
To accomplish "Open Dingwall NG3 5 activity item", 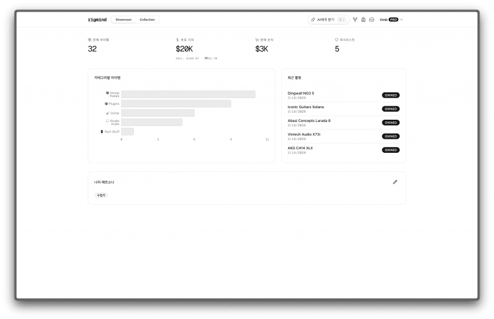I will 301,93.
